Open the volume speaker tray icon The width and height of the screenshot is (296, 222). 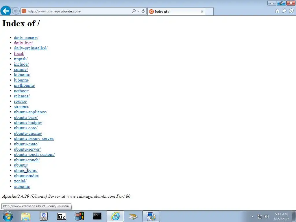(x=267, y=217)
